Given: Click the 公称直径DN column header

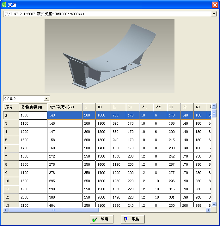Looking at the screenshot, I should tap(33, 107).
